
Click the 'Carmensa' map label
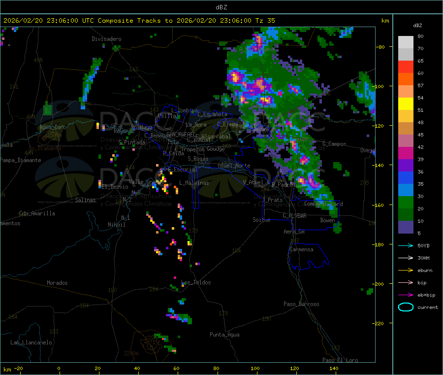tap(301, 249)
